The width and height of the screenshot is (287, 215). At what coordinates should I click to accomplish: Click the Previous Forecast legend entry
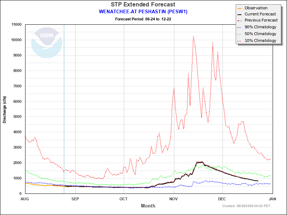(257, 20)
